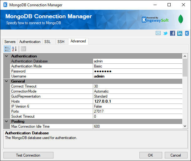Open the Facebook icon link

(x=173, y=33)
